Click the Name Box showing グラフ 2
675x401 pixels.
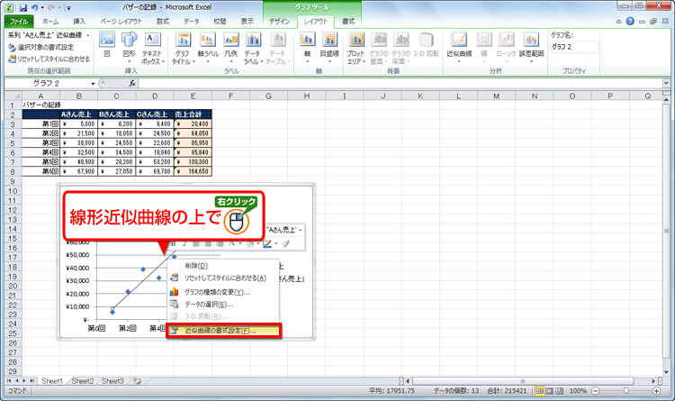coord(46,83)
